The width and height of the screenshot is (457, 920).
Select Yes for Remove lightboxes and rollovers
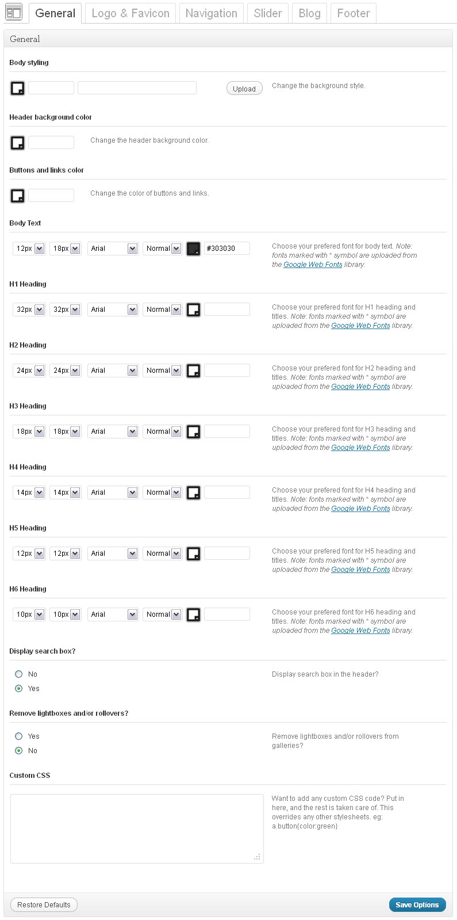[19, 736]
